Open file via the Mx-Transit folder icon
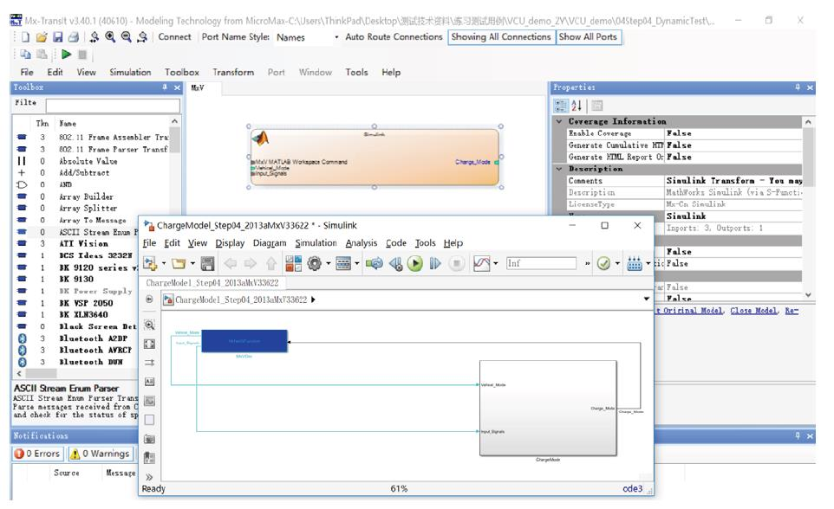The height and width of the screenshot is (509, 834). [41, 37]
